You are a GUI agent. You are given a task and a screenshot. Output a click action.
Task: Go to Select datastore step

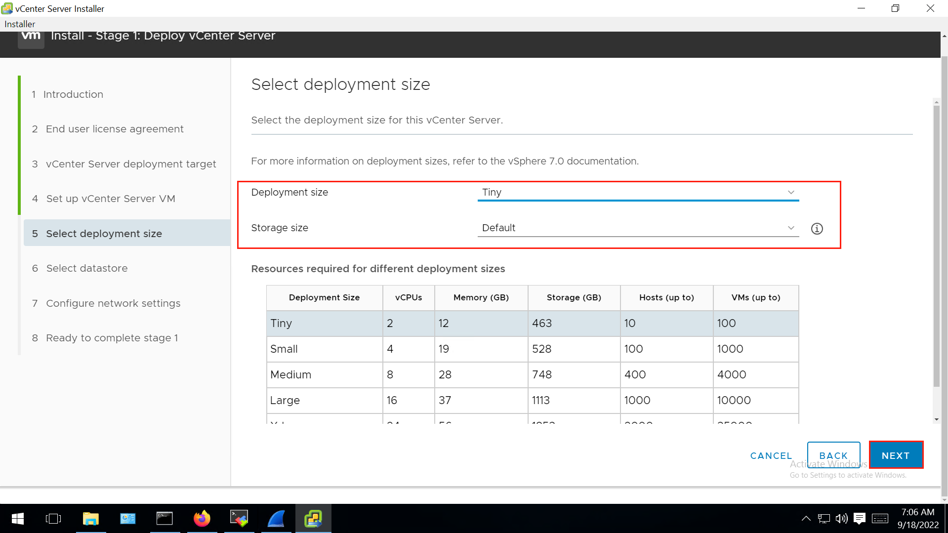[80, 268]
